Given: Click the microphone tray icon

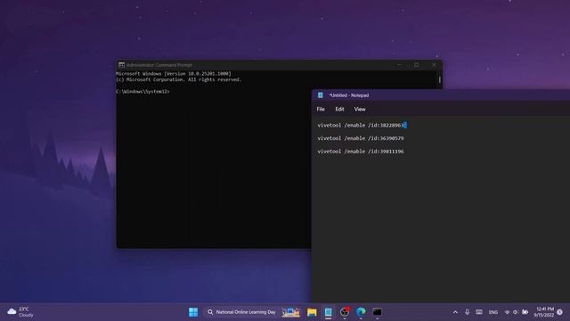Looking at the screenshot, I should (467, 312).
